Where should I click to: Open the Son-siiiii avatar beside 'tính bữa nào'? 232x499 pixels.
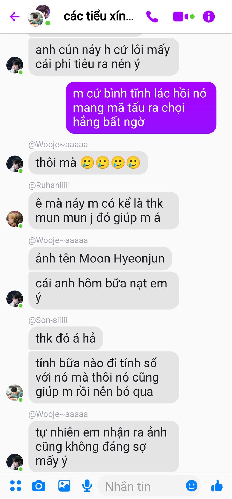tap(15, 393)
